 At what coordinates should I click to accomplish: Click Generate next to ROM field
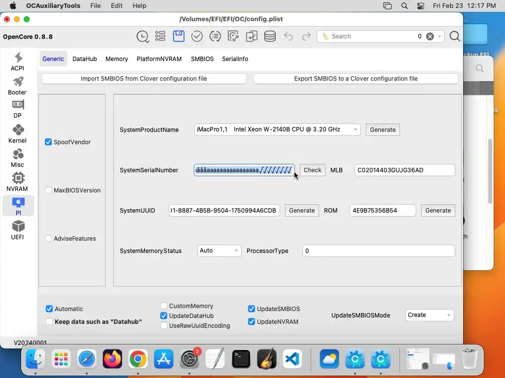pyautogui.click(x=438, y=211)
